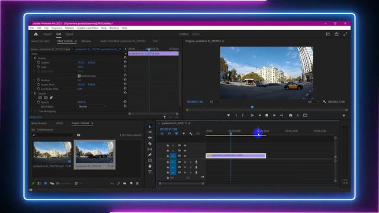Draw an ellipse opacity mask

tap(40, 98)
